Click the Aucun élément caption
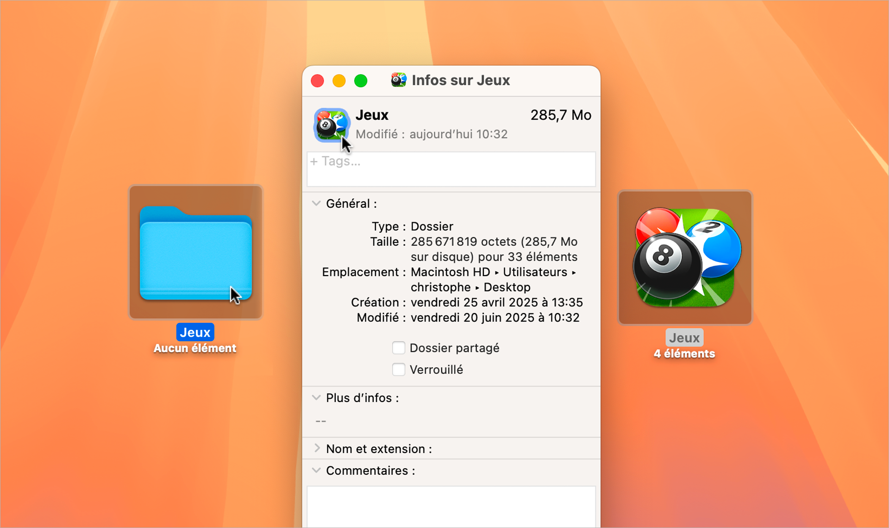This screenshot has height=528, width=889. (x=195, y=348)
